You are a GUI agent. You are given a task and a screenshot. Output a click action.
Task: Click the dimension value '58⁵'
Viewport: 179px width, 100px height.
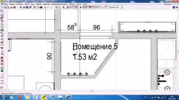point(72,27)
